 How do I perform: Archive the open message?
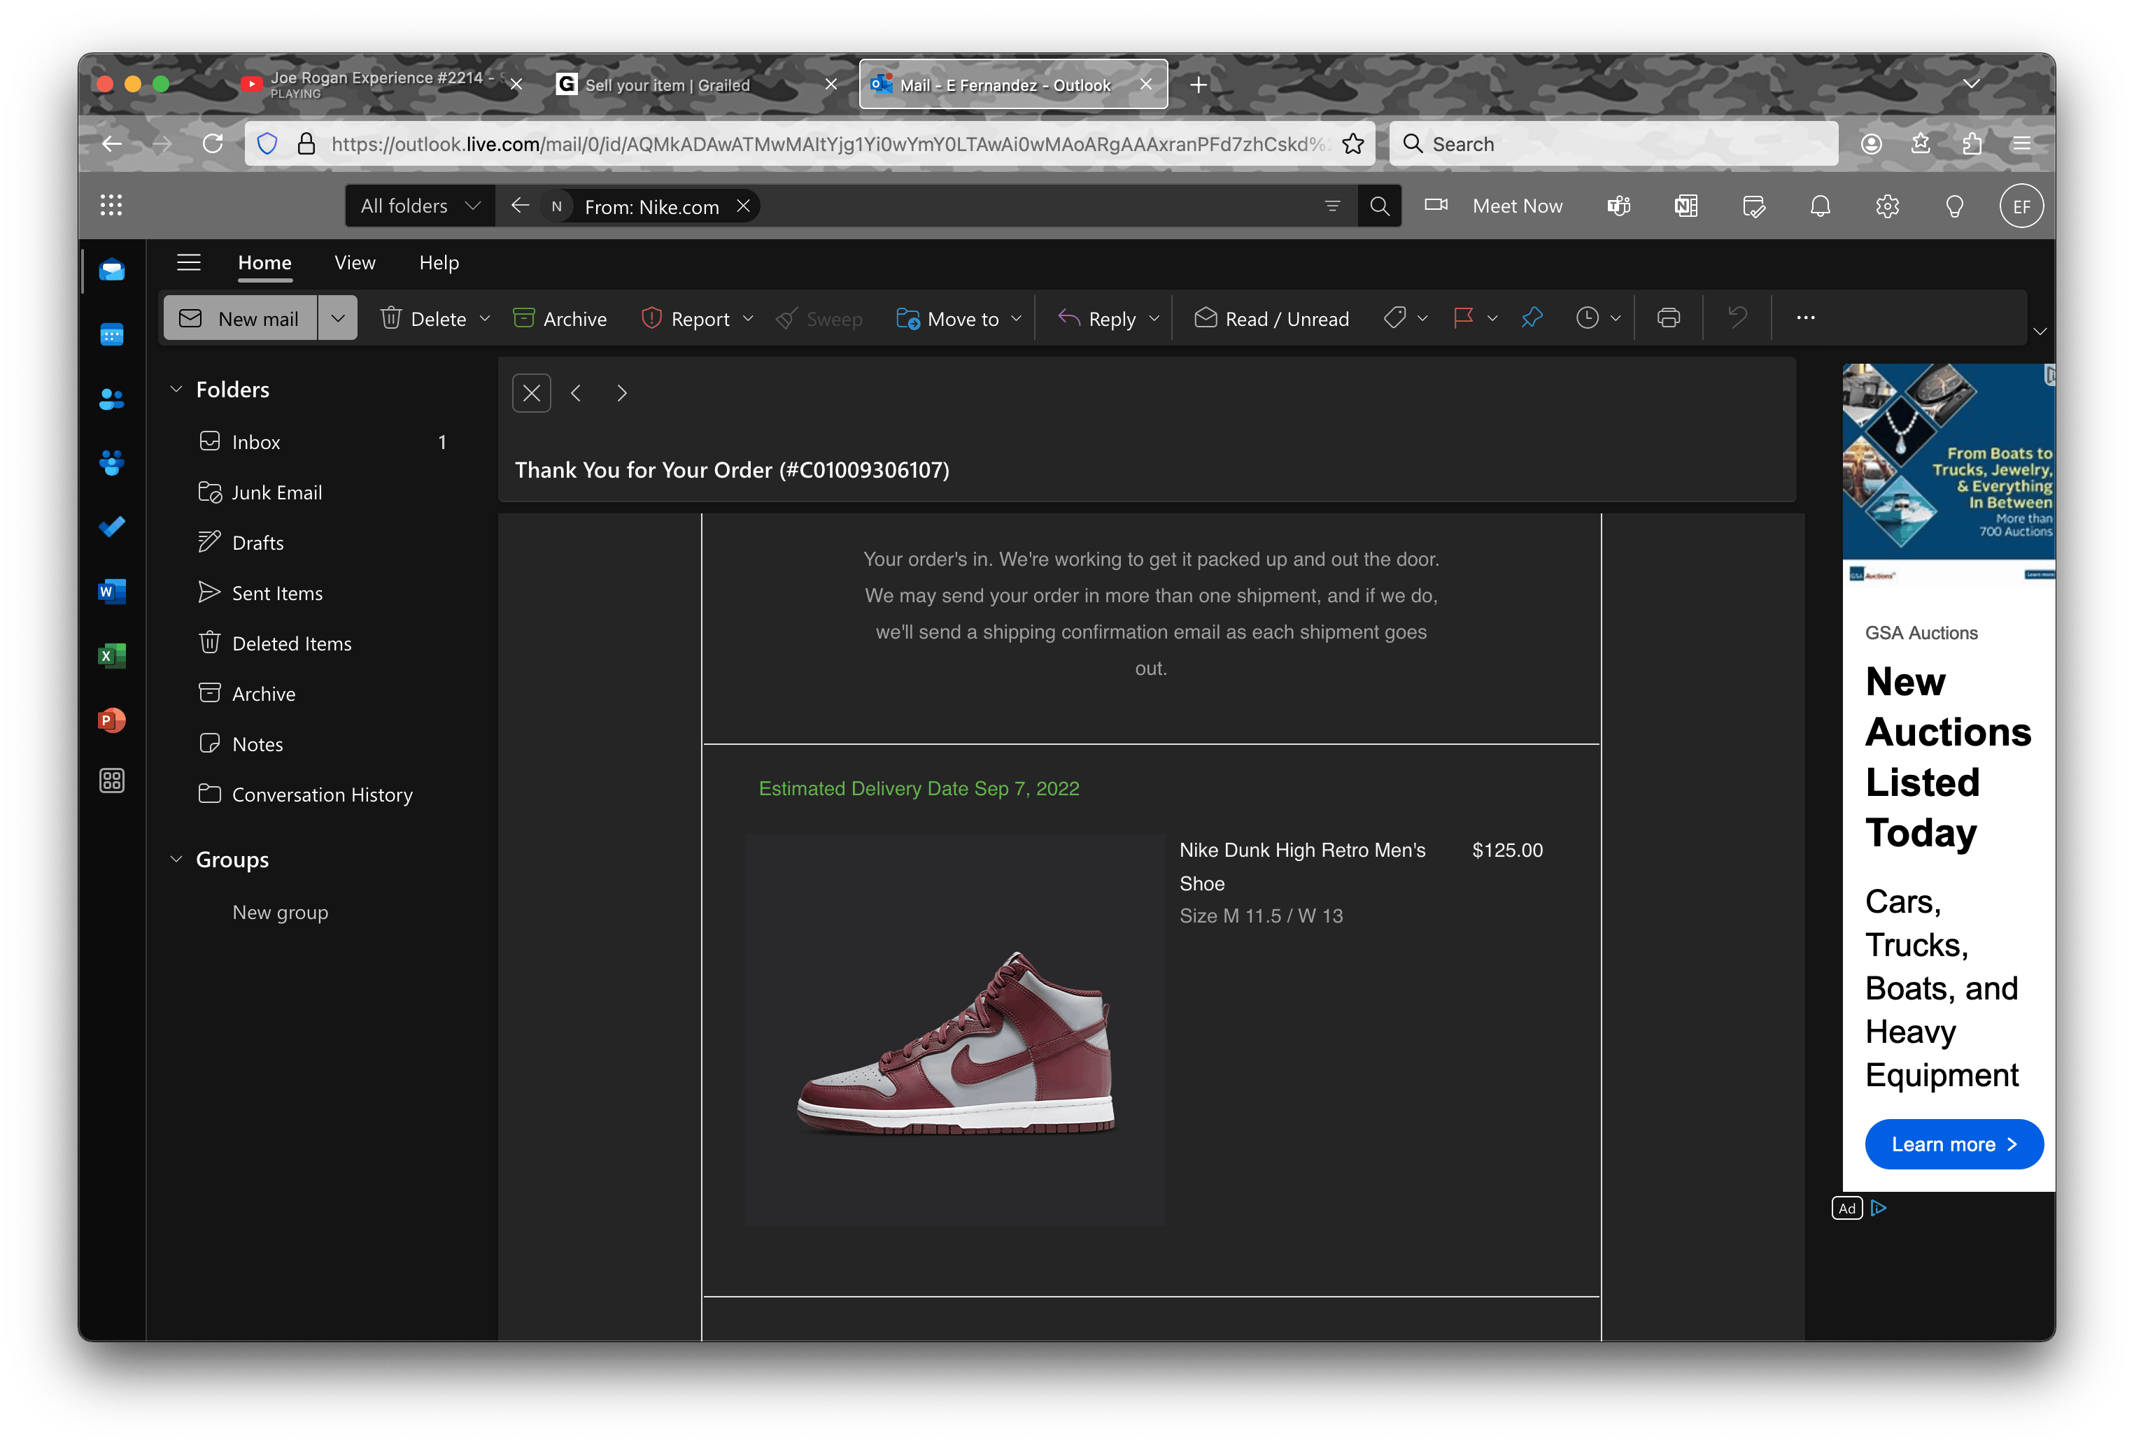point(560,318)
